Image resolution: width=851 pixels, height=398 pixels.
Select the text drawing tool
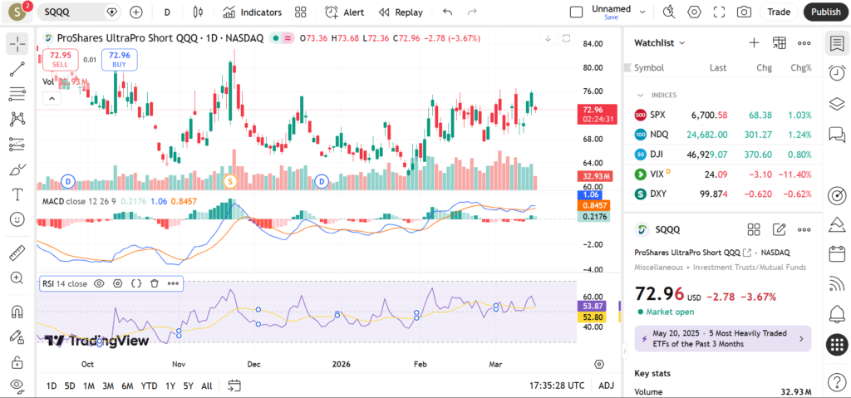[x=17, y=194]
